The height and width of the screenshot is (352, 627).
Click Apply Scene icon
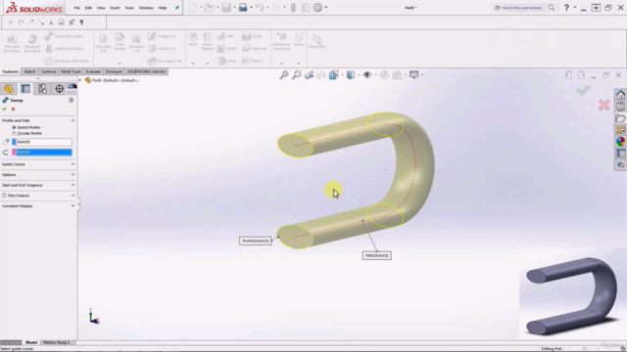tap(397, 75)
